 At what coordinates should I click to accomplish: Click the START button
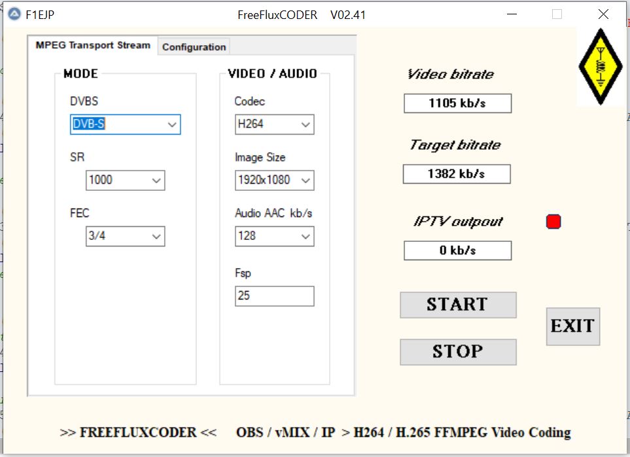pyautogui.click(x=458, y=305)
